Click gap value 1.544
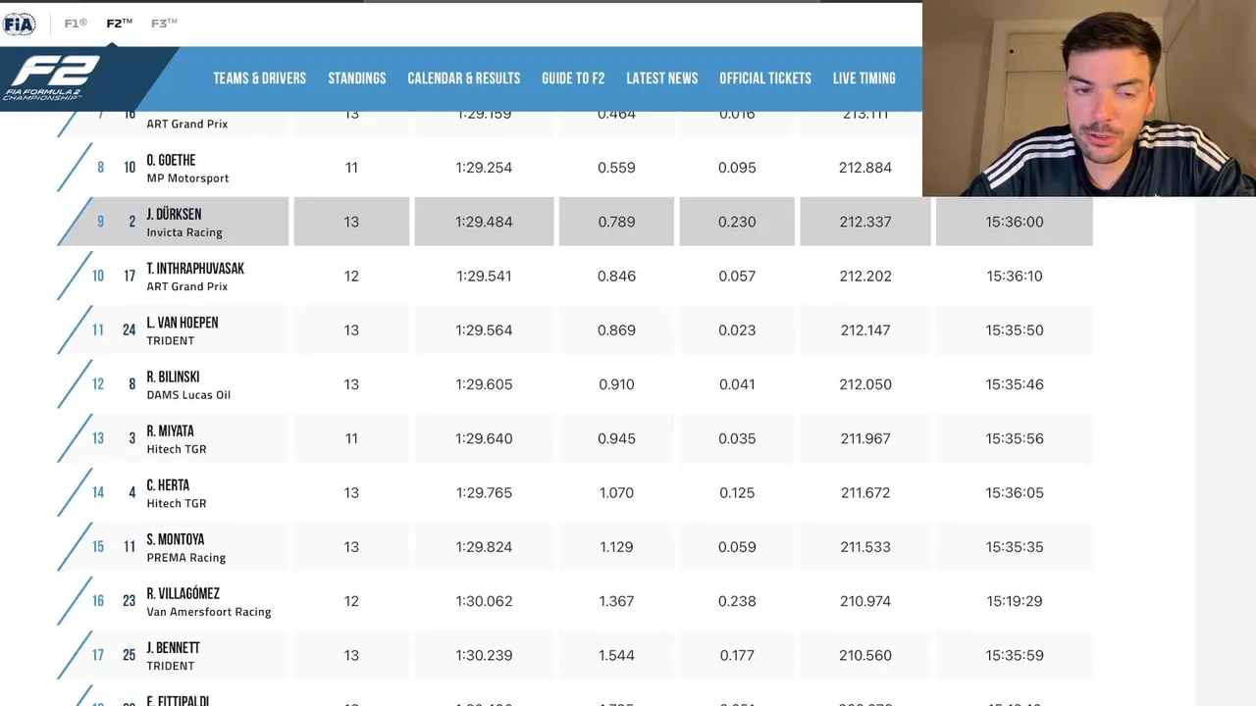Viewport: 1256px width, 706px height. [x=616, y=655]
